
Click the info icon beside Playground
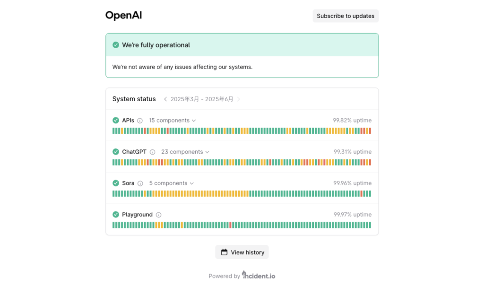(159, 215)
